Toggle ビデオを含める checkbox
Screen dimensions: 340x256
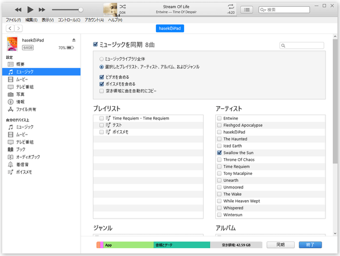(x=101, y=77)
